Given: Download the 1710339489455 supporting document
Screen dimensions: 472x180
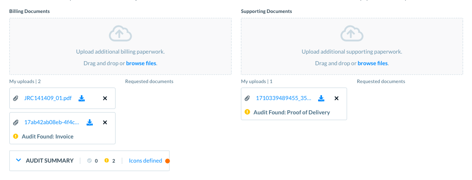Looking at the screenshot, I should pyautogui.click(x=321, y=98).
